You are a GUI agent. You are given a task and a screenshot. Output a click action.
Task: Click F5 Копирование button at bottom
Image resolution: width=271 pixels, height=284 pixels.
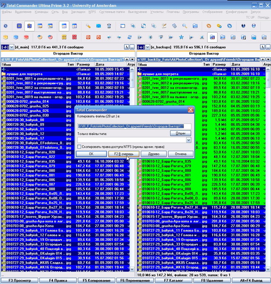96,281
